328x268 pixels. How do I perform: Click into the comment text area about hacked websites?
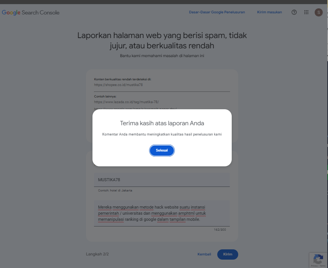click(162, 213)
